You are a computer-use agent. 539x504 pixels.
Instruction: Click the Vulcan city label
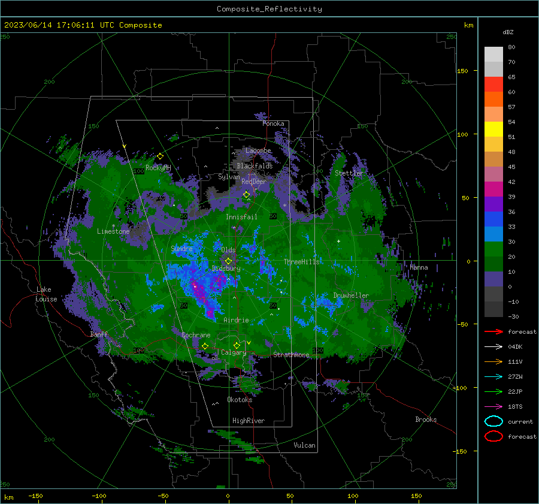304,445
